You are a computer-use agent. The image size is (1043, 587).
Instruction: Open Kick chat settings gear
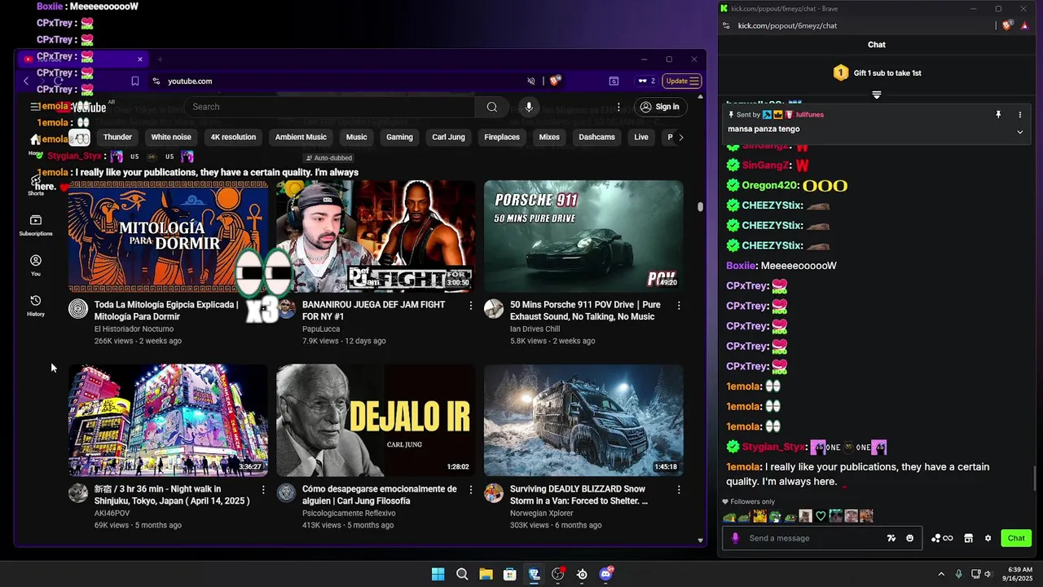point(988,538)
